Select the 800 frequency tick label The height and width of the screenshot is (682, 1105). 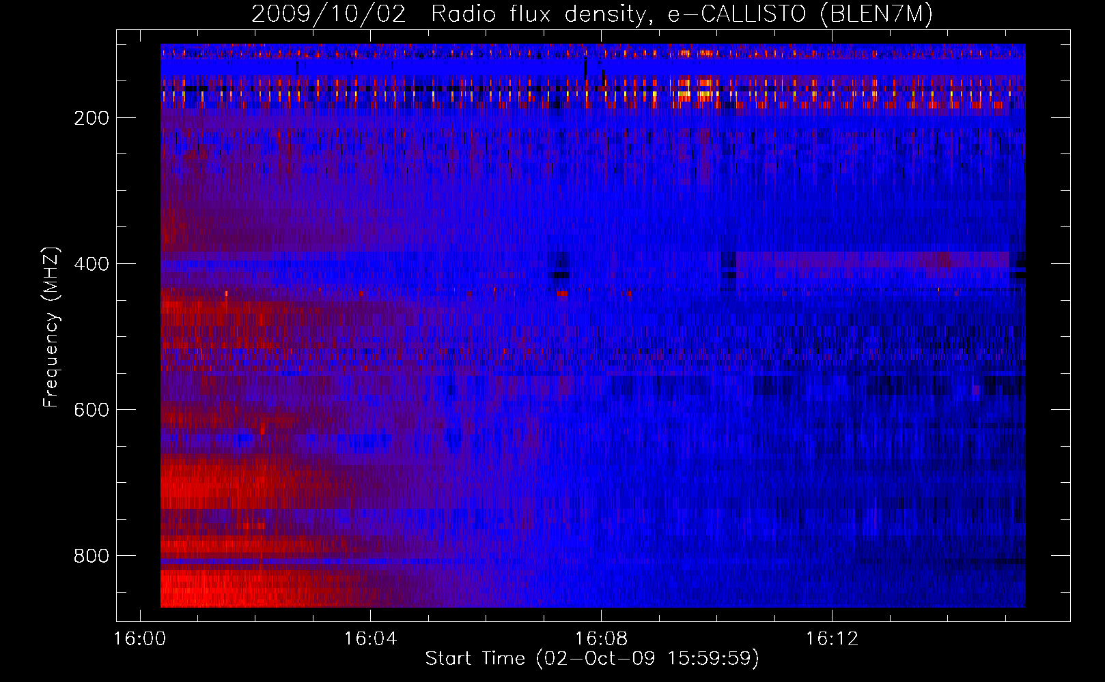[92, 556]
